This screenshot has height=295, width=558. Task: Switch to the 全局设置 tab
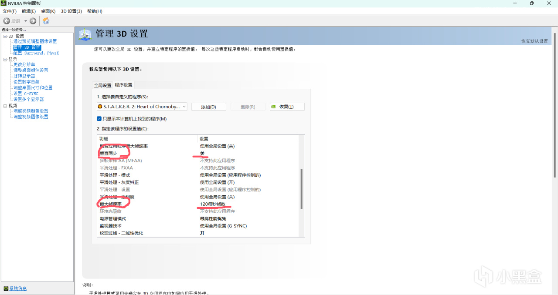pos(103,85)
